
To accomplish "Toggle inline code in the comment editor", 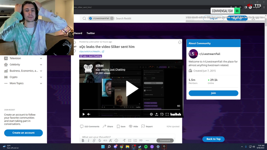I will click(105, 140).
